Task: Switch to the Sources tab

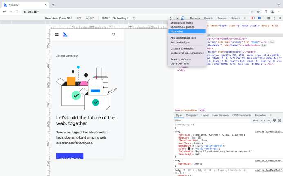Action: tap(222, 18)
